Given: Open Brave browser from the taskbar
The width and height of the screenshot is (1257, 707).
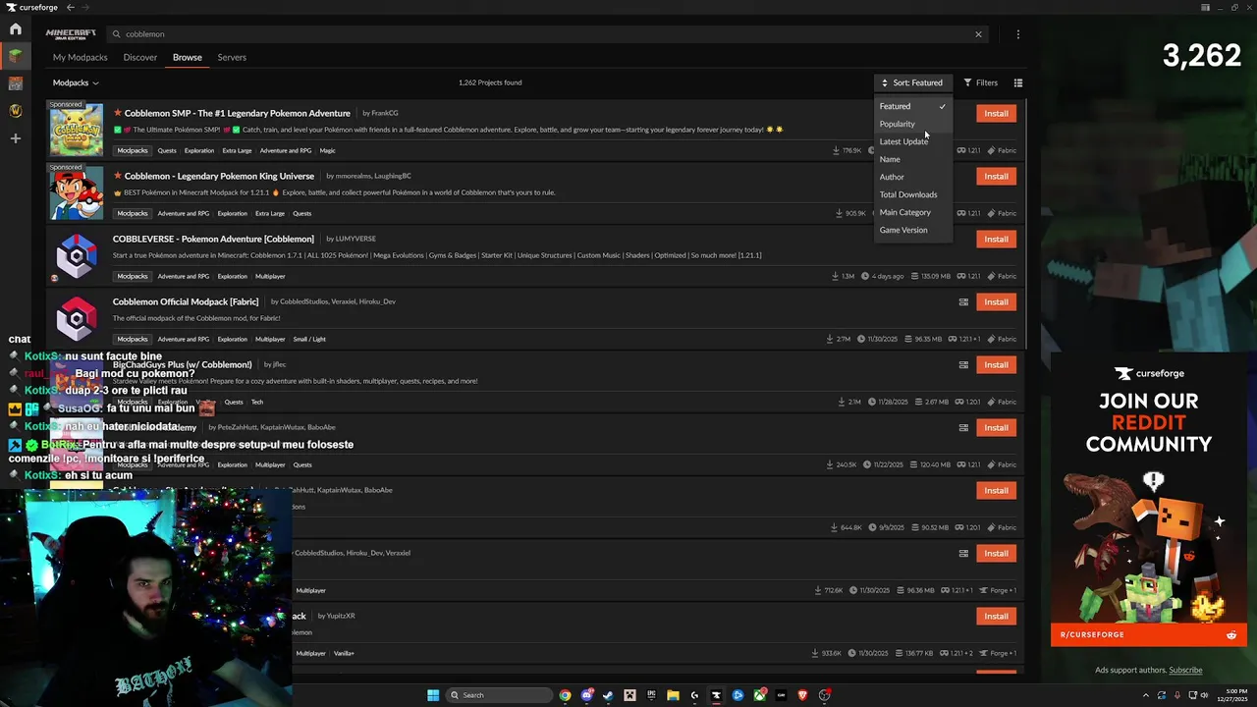Looking at the screenshot, I should (802, 695).
